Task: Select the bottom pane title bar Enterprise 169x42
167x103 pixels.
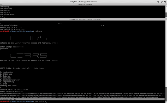Action: point(85,19)
